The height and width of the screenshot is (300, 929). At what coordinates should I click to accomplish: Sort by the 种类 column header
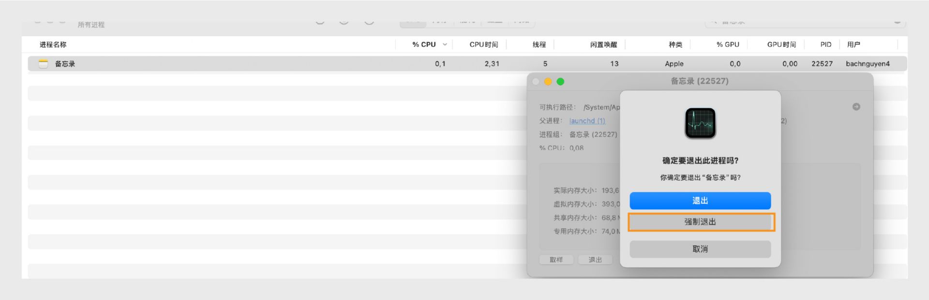675,44
